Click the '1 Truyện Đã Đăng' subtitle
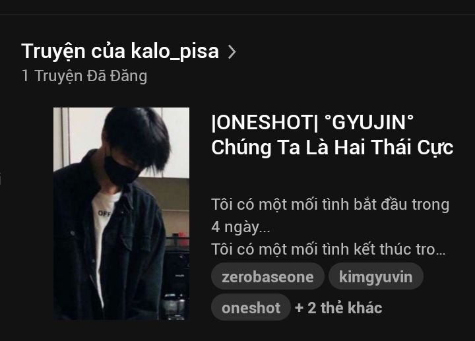 point(84,76)
